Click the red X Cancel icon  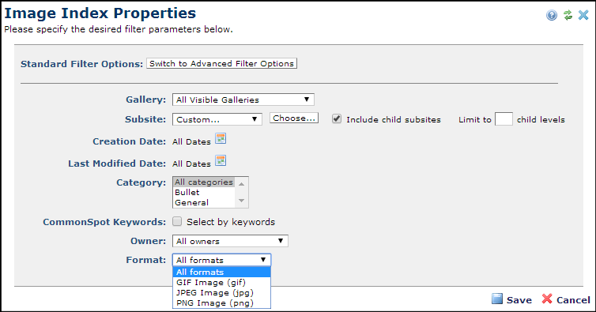[x=546, y=299]
